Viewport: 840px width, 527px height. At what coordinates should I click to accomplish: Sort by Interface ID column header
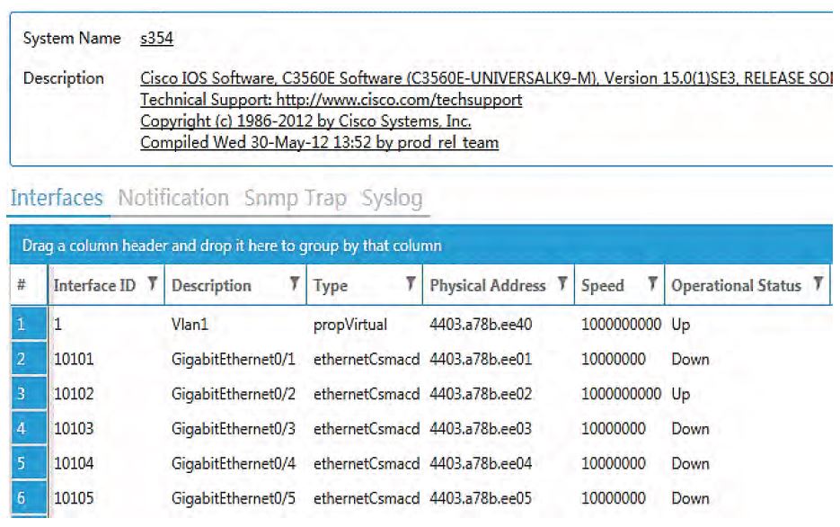click(94, 286)
